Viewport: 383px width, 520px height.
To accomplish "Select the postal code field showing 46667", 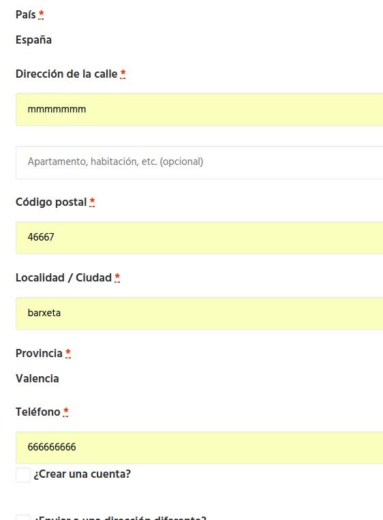I will click(199, 238).
